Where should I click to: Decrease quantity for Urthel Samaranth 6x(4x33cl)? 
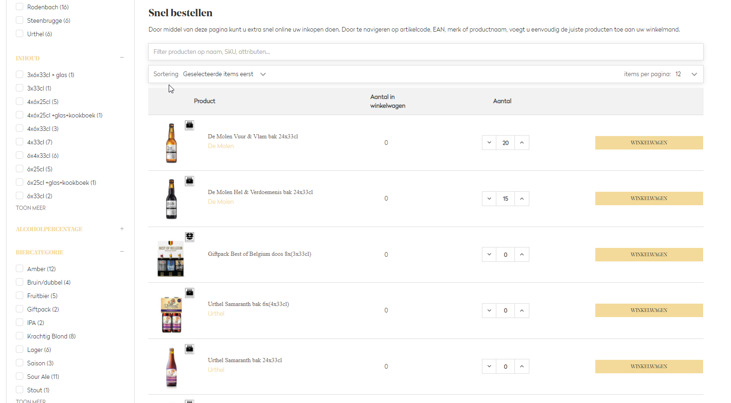click(x=489, y=311)
